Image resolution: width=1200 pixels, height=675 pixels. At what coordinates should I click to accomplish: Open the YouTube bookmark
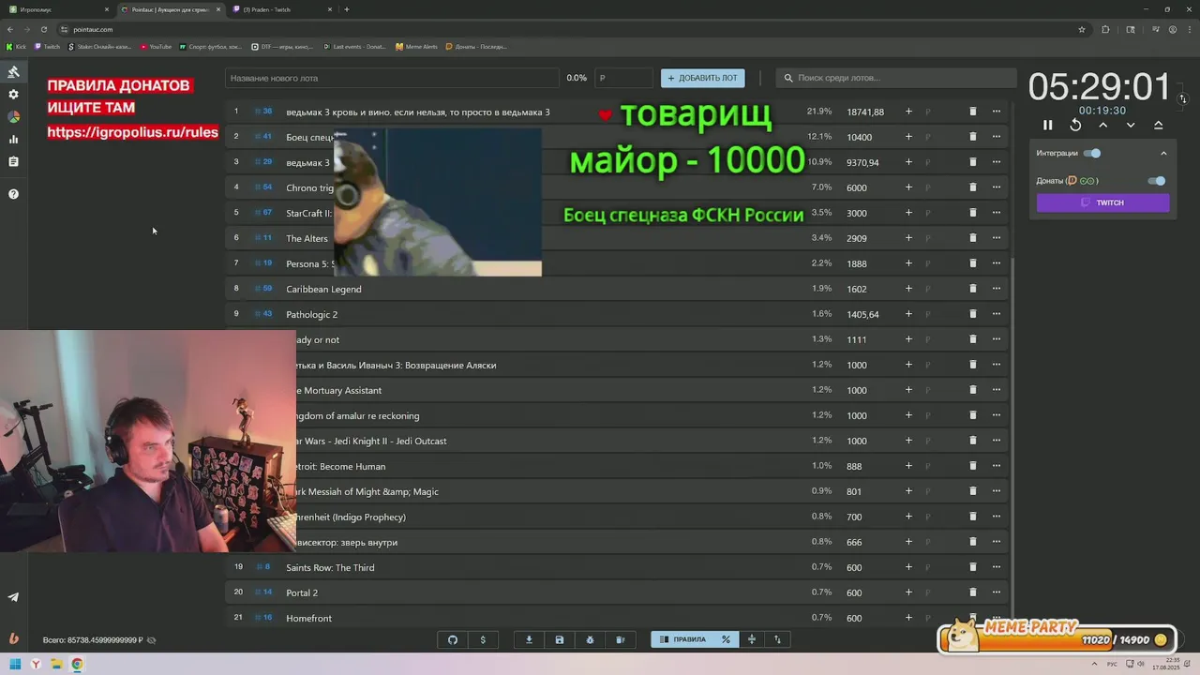(x=156, y=46)
